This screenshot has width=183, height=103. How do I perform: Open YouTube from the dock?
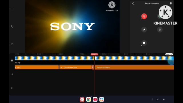[95, 99]
